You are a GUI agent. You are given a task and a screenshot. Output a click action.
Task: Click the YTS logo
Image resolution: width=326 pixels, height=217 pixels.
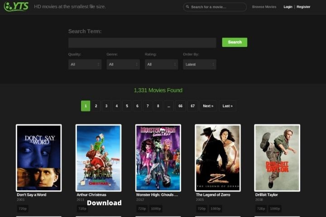pos(16,6)
